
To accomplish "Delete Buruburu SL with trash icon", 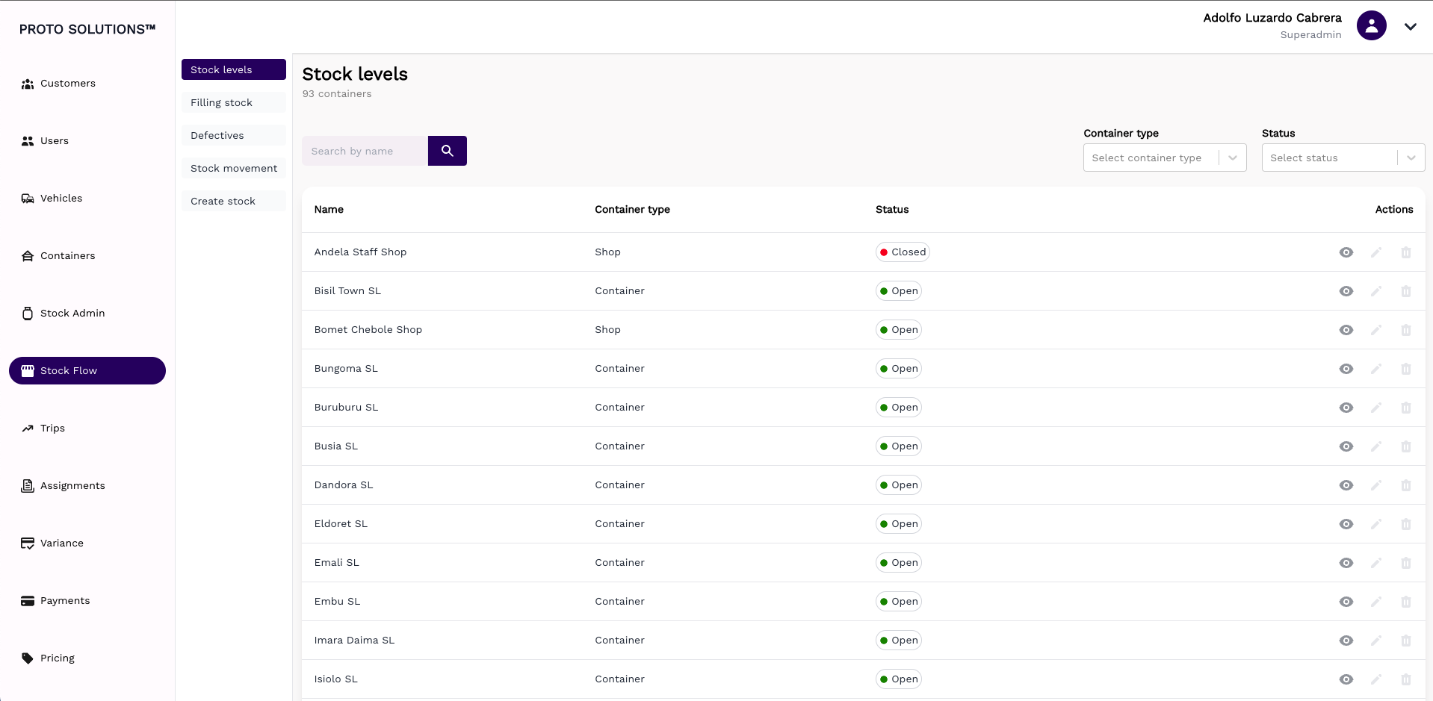I will [x=1406, y=408].
